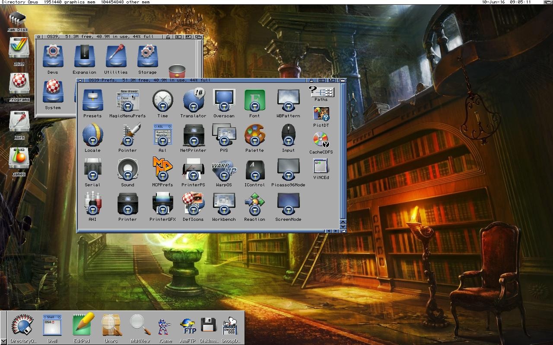
Task: Open the Palette preferences icon
Action: (254, 135)
